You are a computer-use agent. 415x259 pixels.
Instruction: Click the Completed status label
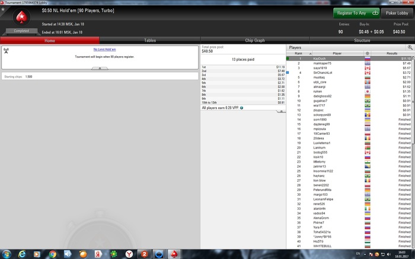click(21, 31)
